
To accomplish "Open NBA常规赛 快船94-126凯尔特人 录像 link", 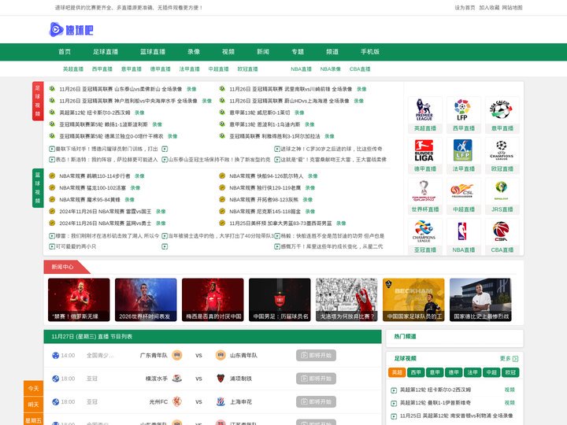I will point(313,176).
